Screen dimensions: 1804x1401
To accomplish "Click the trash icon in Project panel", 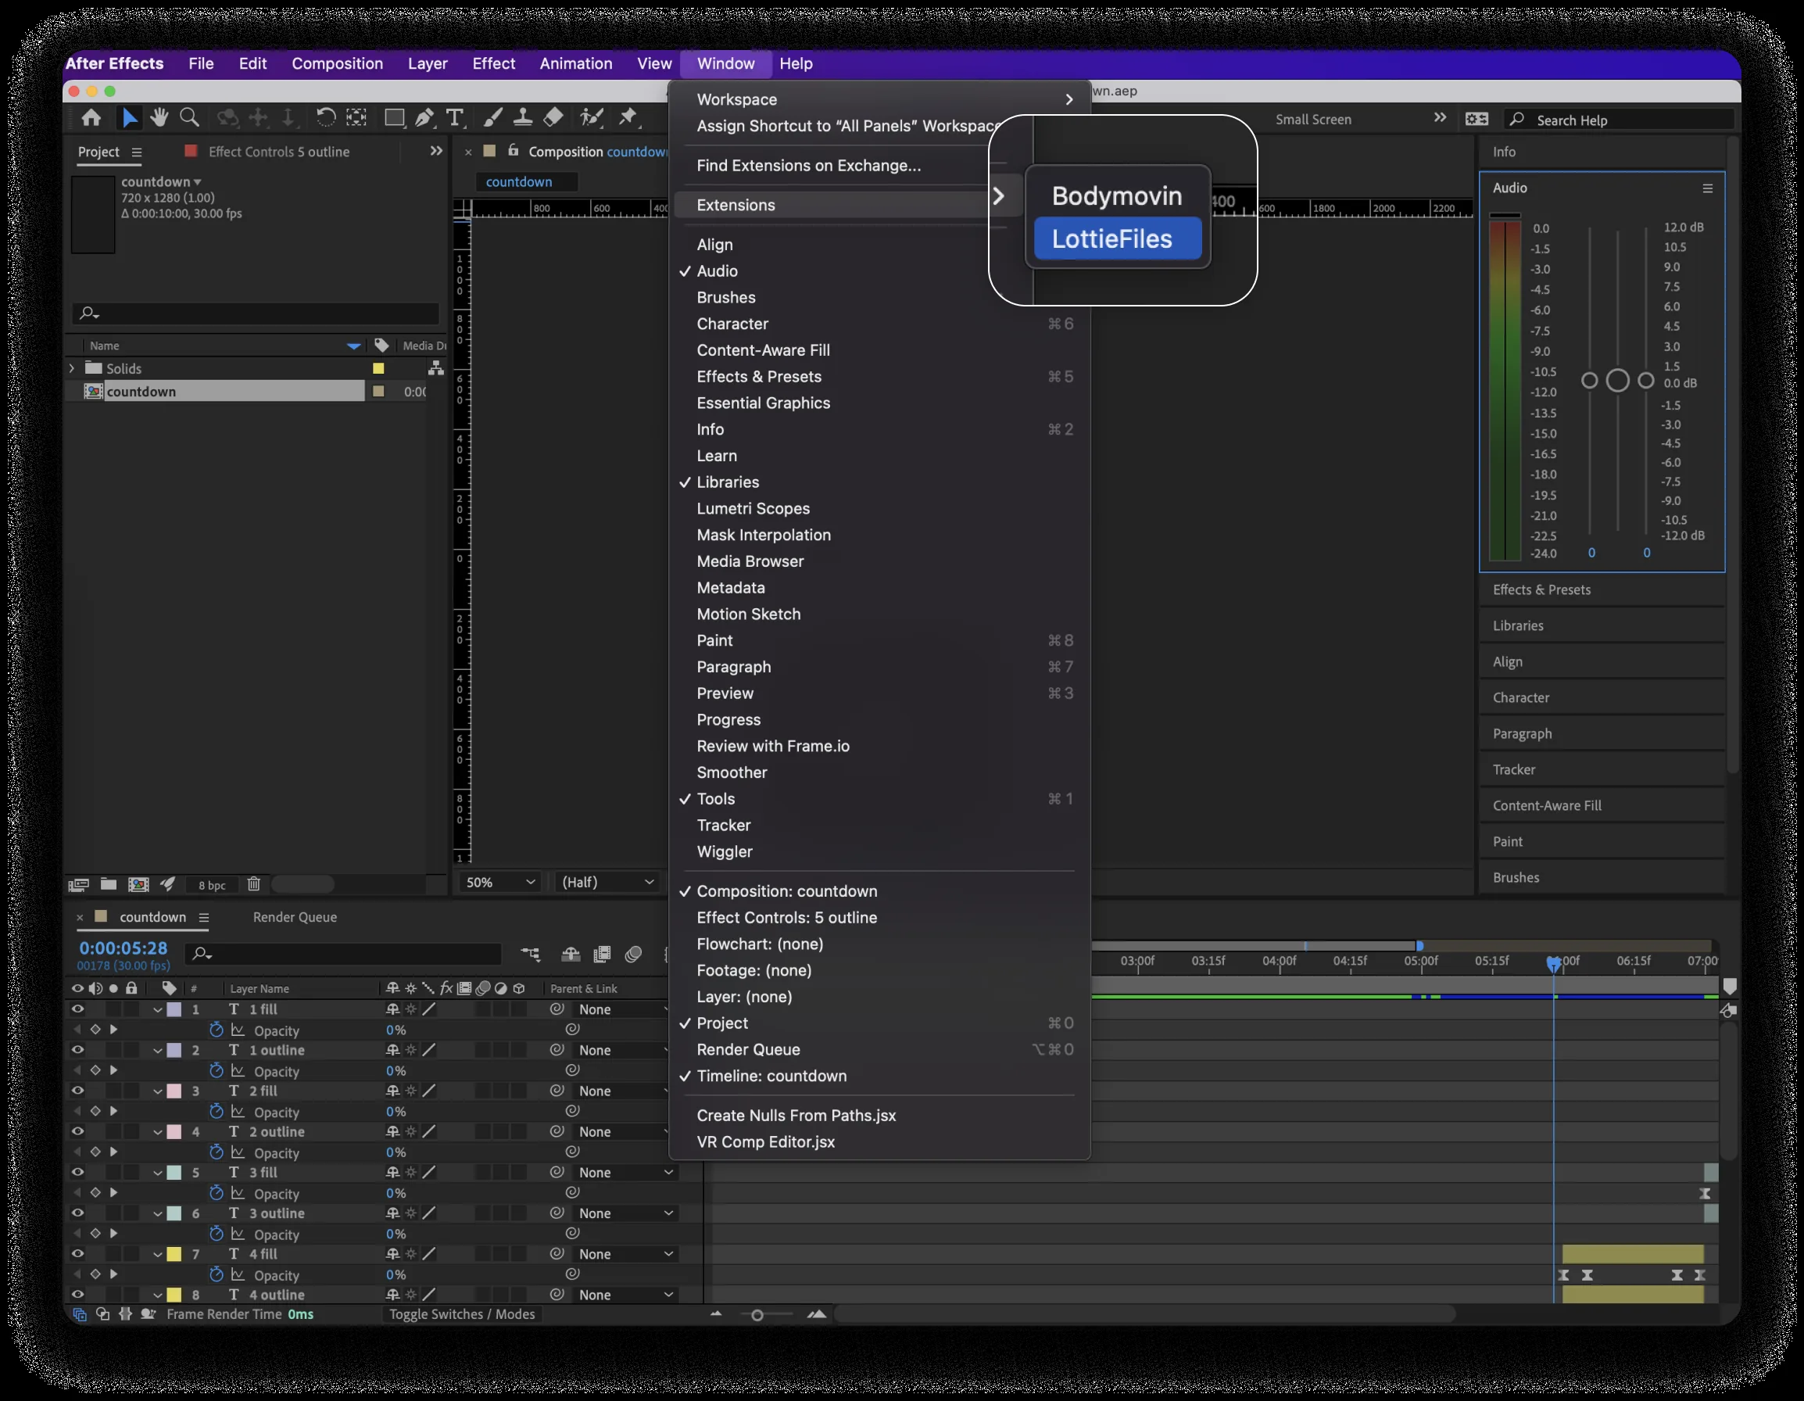I will [x=254, y=885].
